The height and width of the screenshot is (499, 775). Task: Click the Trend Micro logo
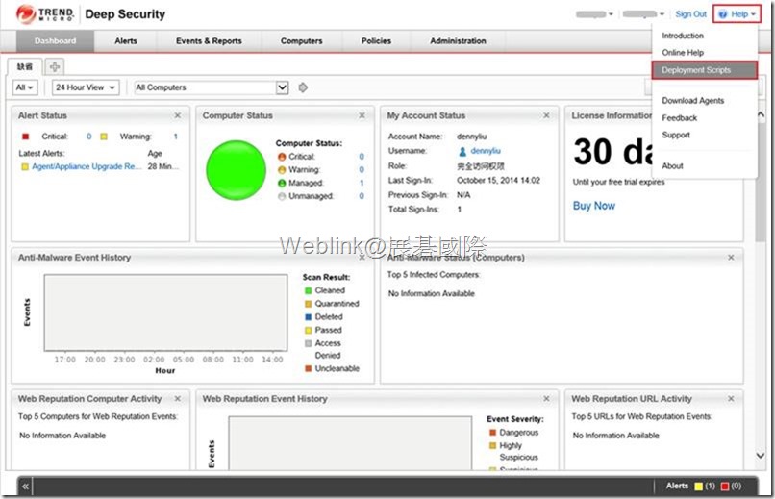[x=45, y=14]
